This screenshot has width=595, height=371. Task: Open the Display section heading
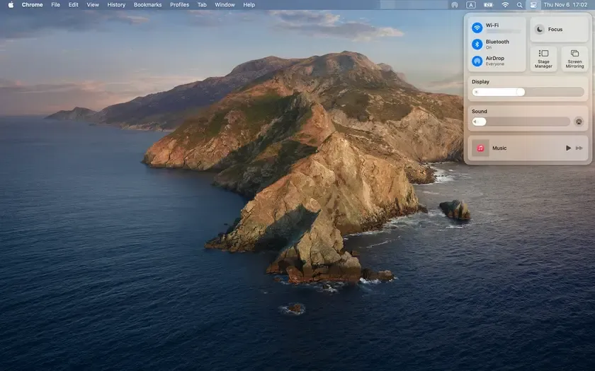pos(480,82)
